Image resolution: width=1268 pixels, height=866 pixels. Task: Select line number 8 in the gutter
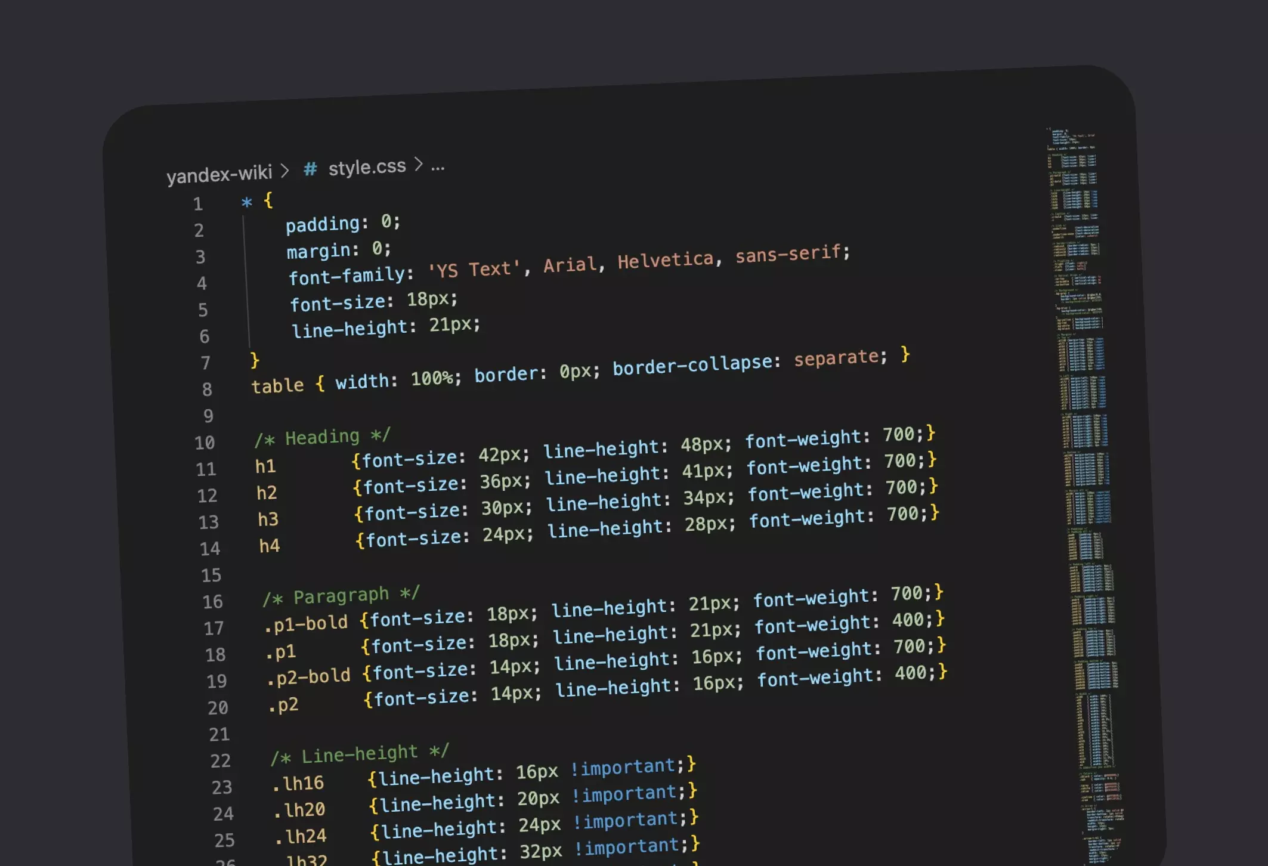coord(207,389)
